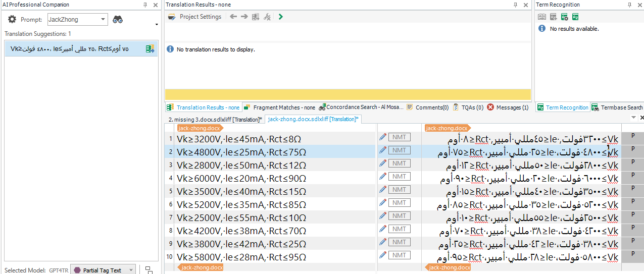Pin the Translation Results panel

point(515,5)
